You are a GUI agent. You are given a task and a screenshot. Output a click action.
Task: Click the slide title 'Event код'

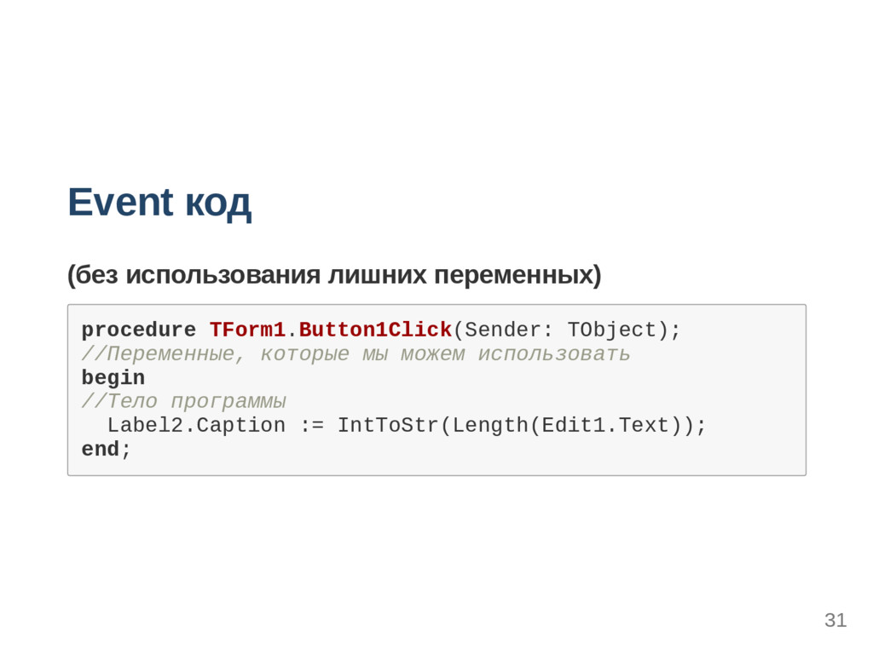pos(159,203)
